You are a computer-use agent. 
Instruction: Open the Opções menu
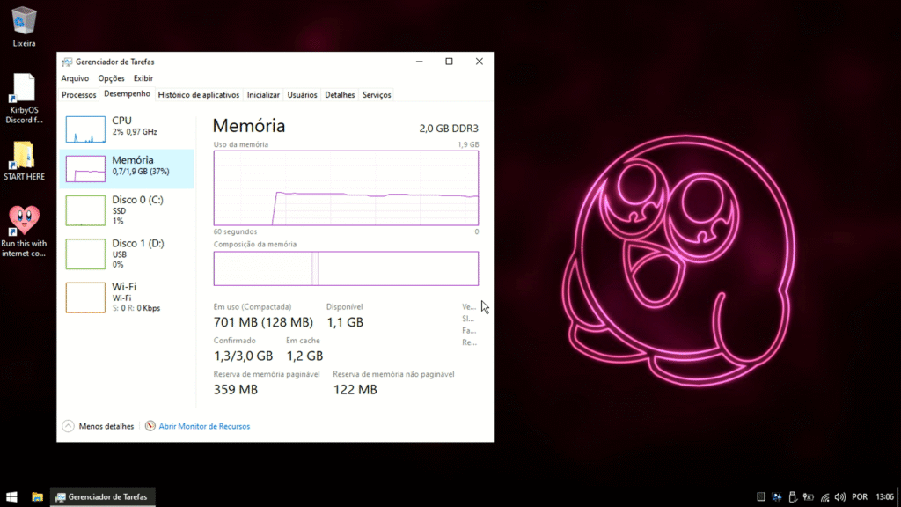(111, 78)
